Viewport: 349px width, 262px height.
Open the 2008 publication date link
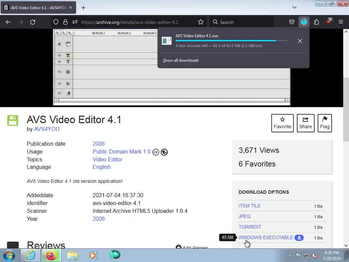tap(98, 144)
